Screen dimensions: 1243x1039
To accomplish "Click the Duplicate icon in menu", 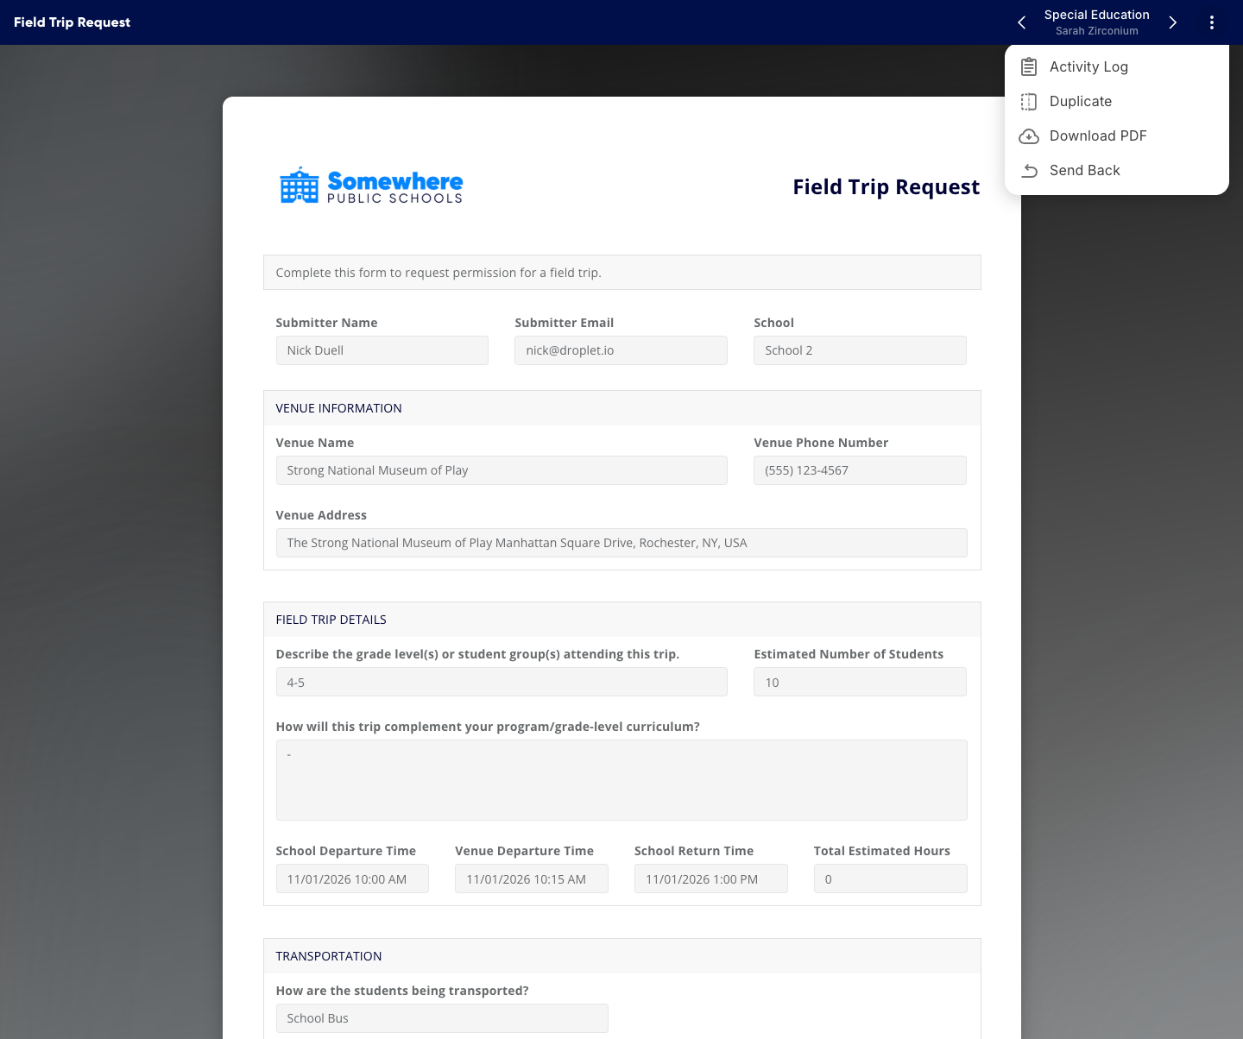I will [1029, 101].
